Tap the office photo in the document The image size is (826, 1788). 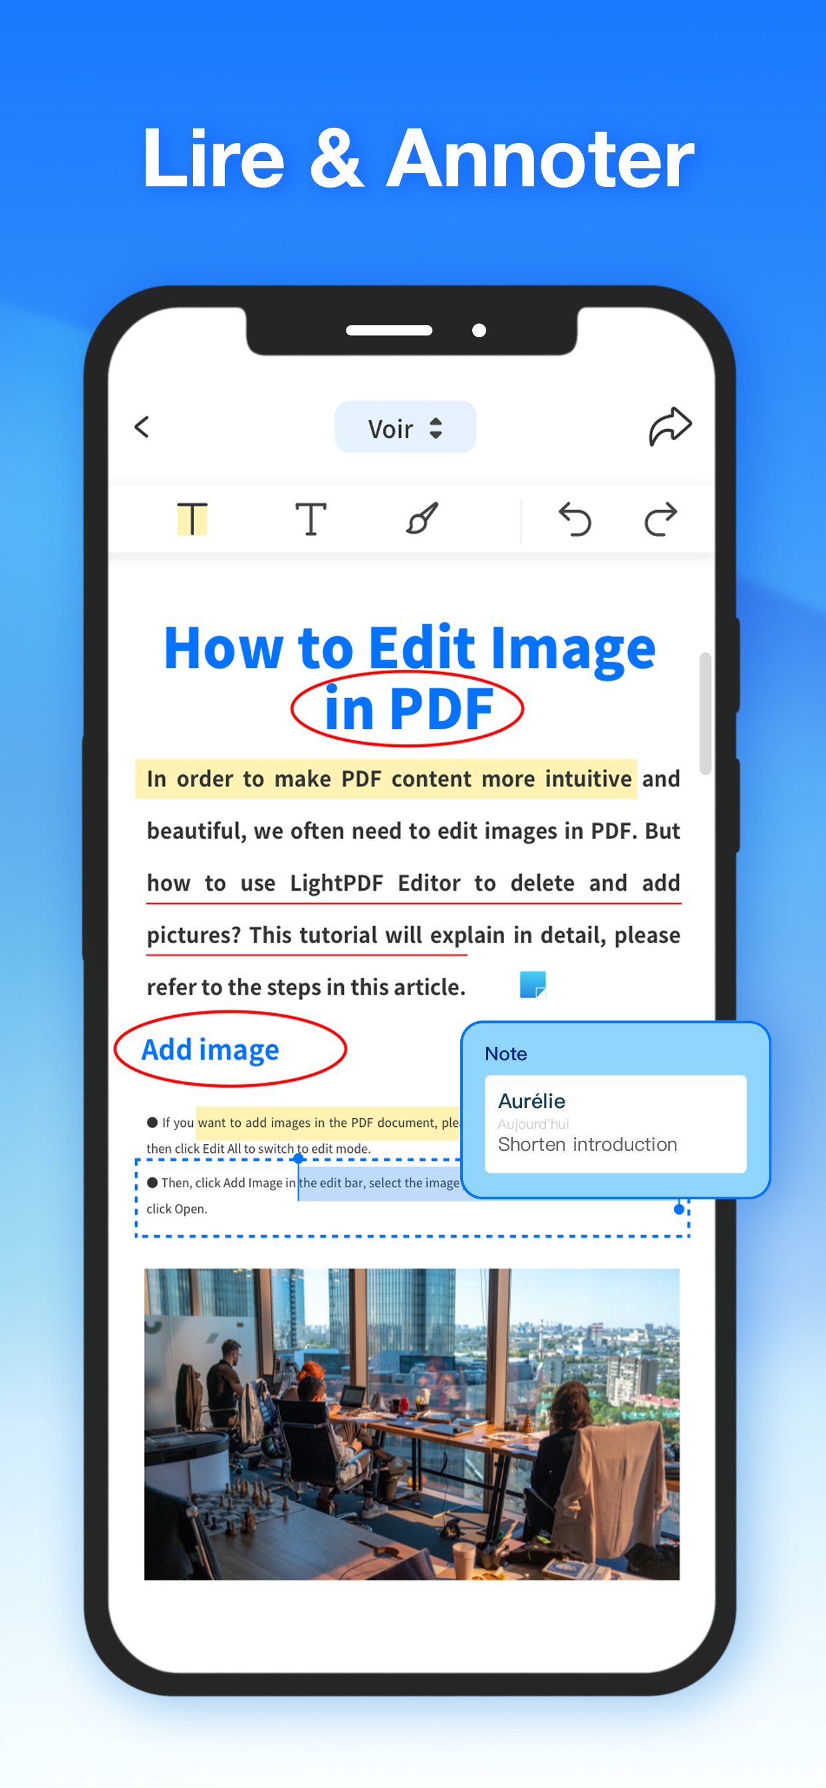(x=412, y=1423)
